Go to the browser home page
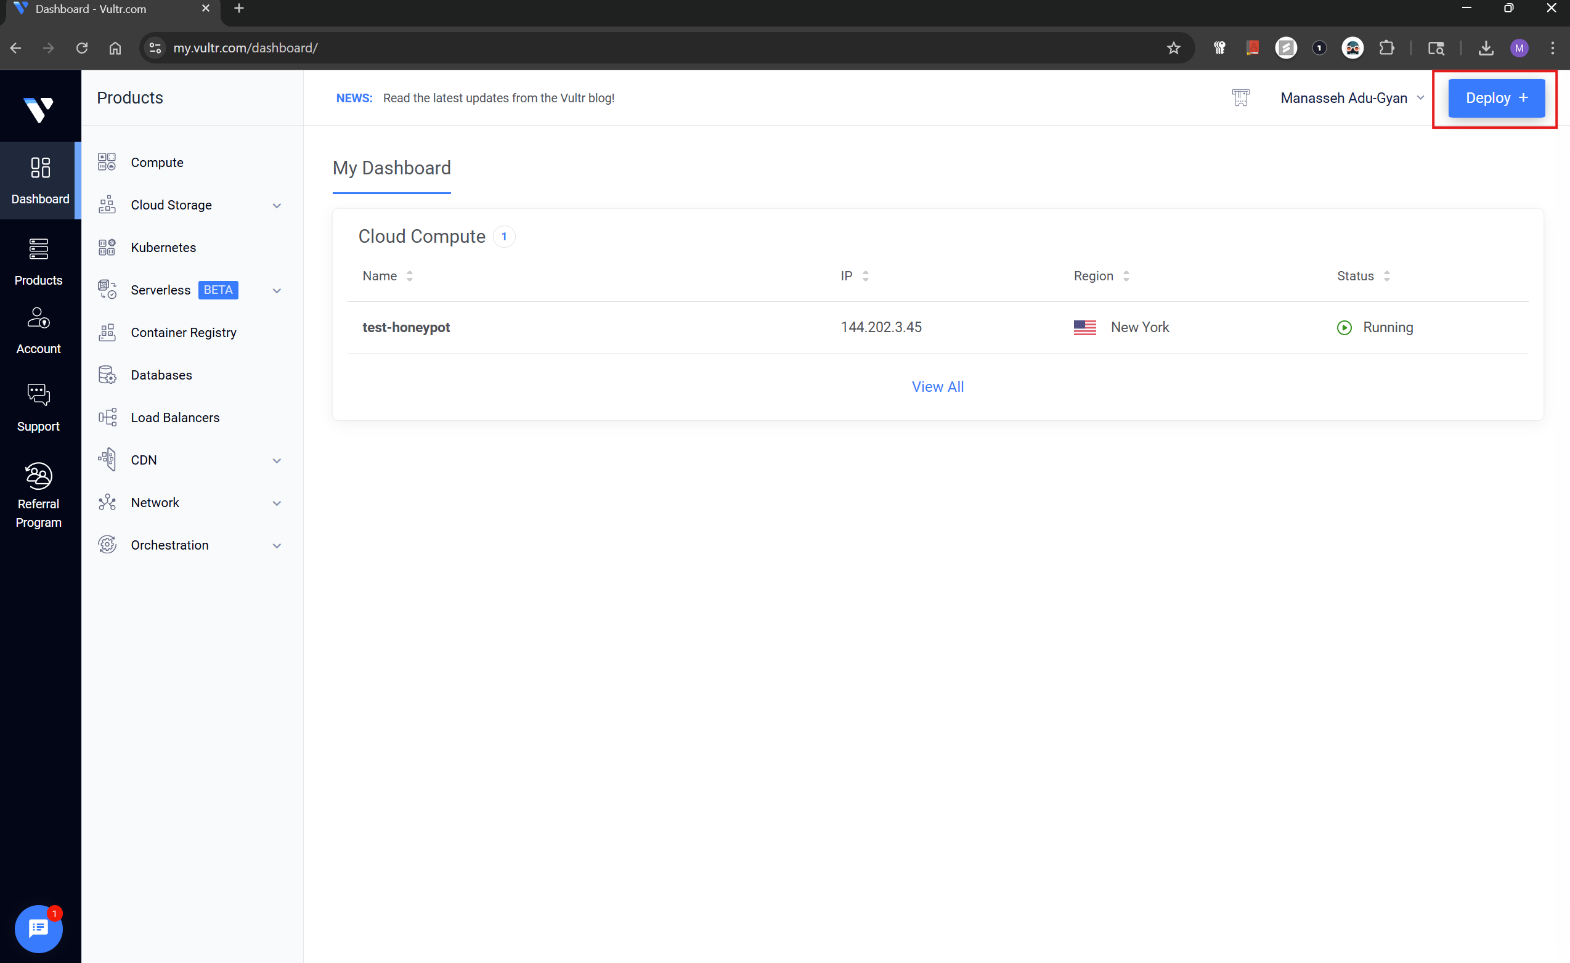1570x963 pixels. coord(115,48)
